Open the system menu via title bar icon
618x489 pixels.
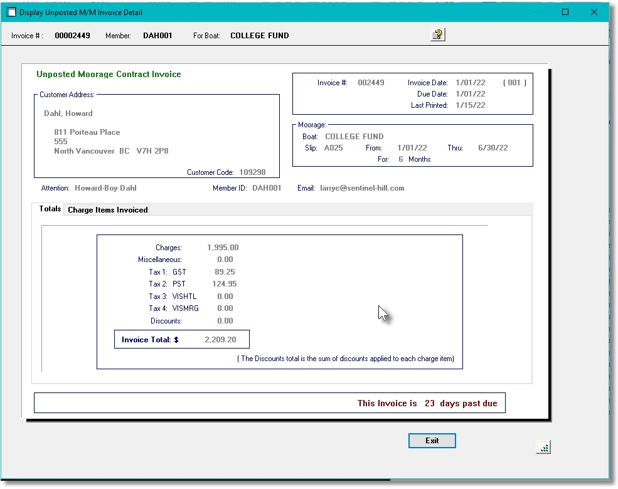pos(10,12)
